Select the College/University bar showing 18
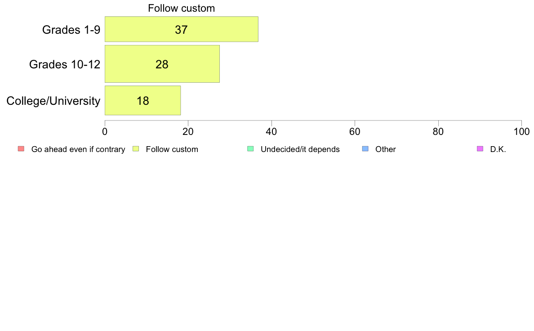Screen dimensions: 534x331 click(142, 101)
